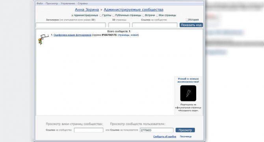This screenshot has width=264, height=142.
Task: Open the Файл menu
Action: [40, 4]
